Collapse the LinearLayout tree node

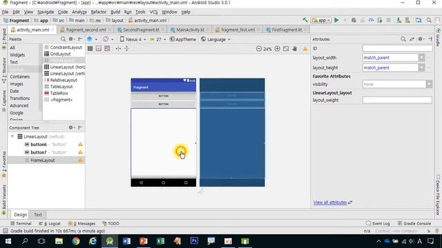tap(12, 136)
